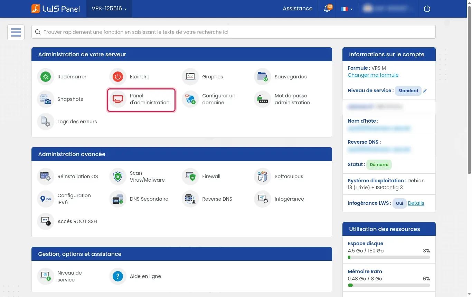Click the LWS Panel logo
Screen dimensions: 472x297
[x=56, y=9]
